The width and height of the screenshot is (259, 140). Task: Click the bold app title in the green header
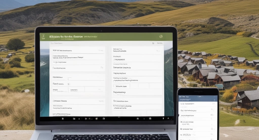coord(66,37)
